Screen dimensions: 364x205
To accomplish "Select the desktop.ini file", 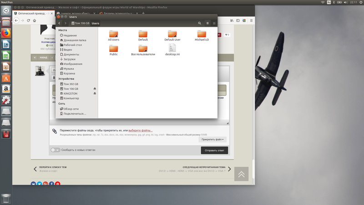I will 172,50.
